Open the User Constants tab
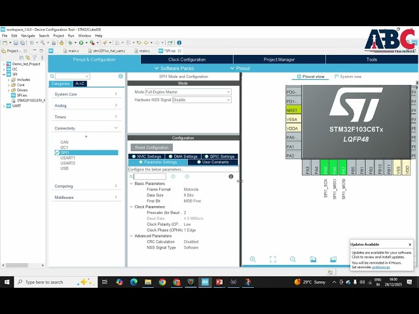 click(x=213, y=162)
